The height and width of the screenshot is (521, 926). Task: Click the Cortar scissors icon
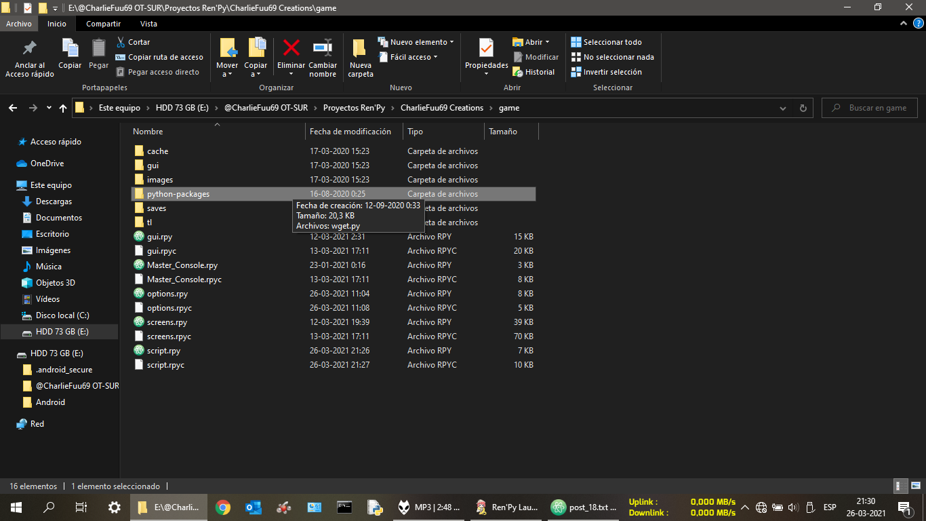121,42
